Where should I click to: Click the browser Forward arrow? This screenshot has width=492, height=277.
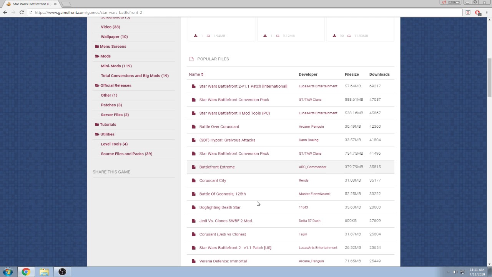(x=13, y=12)
